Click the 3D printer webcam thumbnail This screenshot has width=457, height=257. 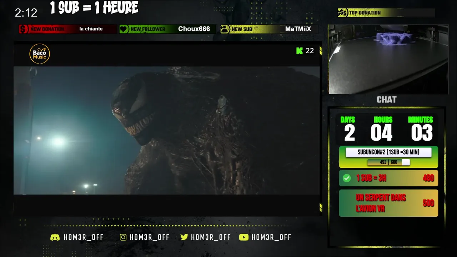point(388,59)
